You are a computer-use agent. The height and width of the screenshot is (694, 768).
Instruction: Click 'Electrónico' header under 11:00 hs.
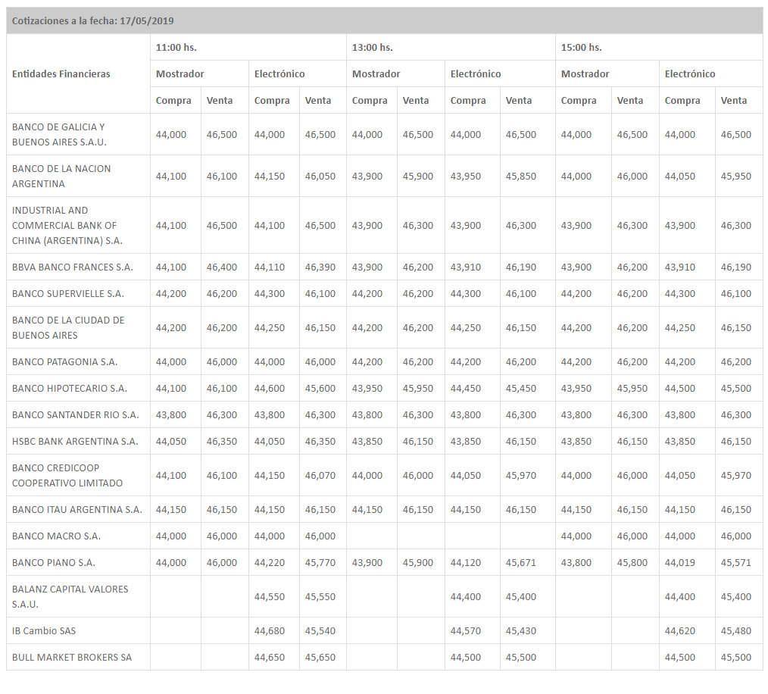click(x=279, y=74)
